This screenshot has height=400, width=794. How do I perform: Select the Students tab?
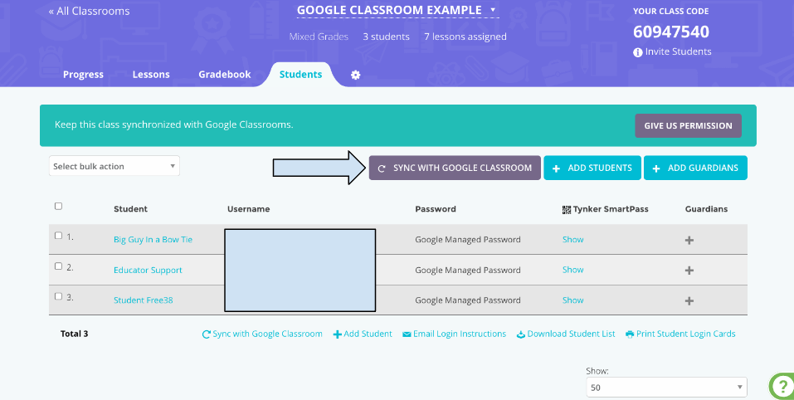point(301,75)
